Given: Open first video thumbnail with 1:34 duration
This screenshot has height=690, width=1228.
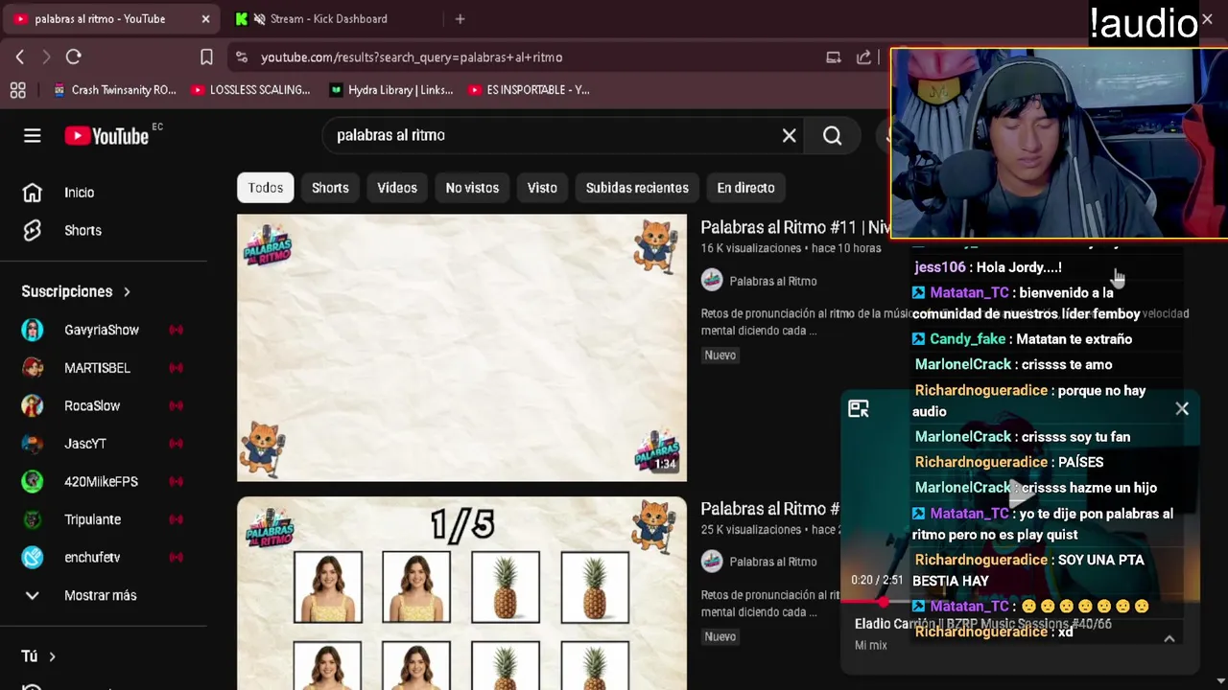Looking at the screenshot, I should coord(461,348).
